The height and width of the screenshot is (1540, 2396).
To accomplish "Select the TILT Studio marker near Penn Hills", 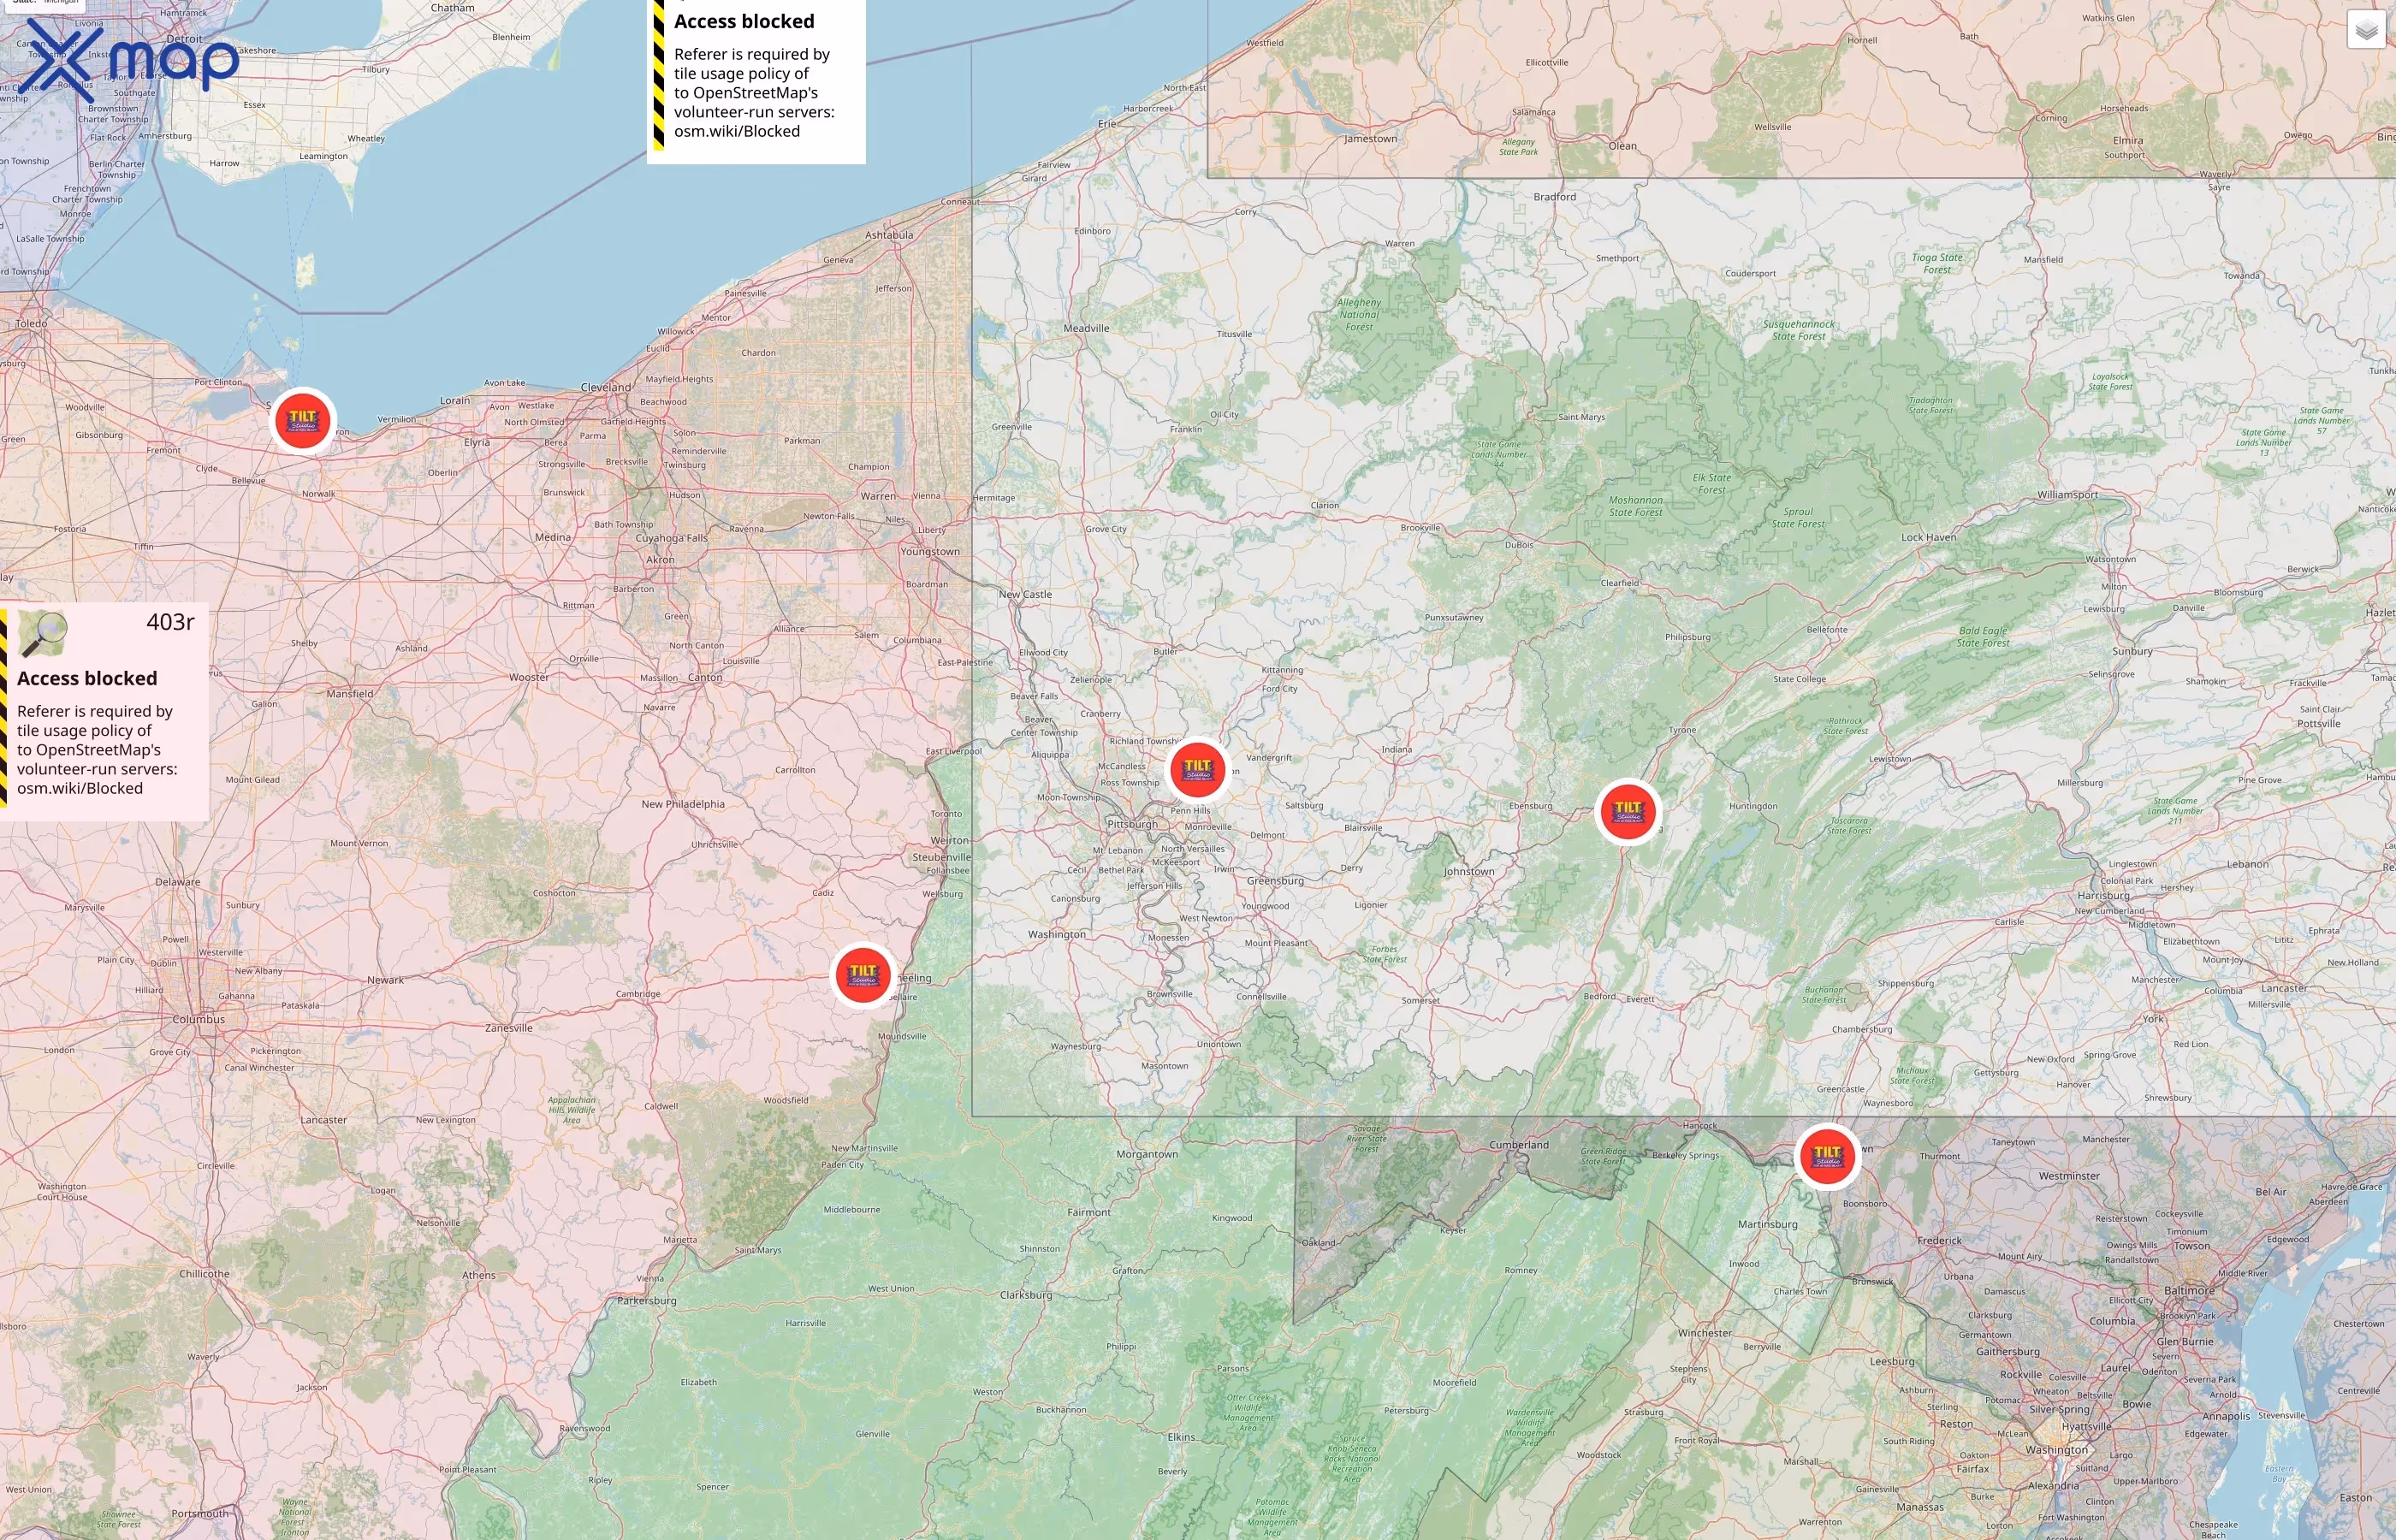I will [1197, 770].
